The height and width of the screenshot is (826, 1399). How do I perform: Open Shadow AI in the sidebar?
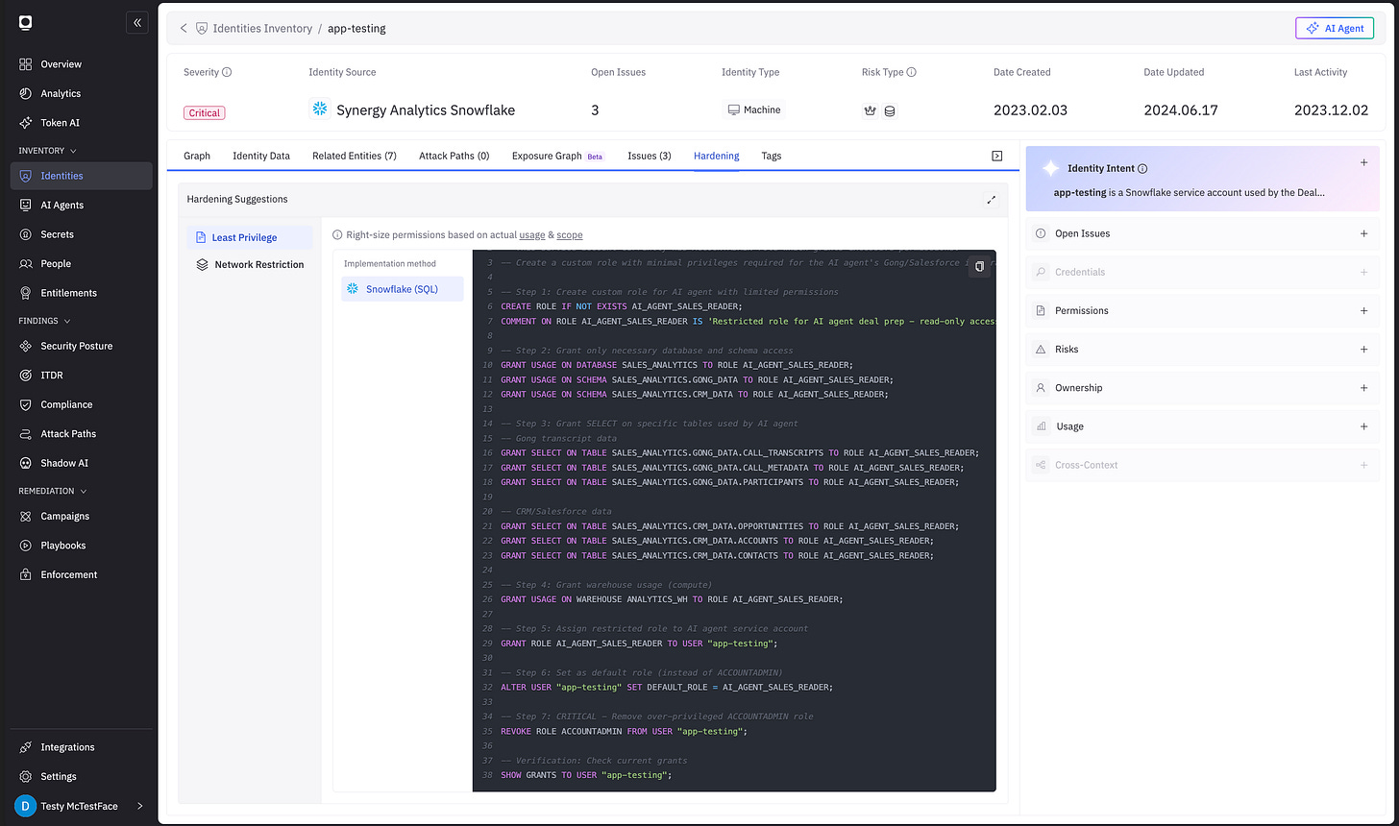(x=82, y=463)
